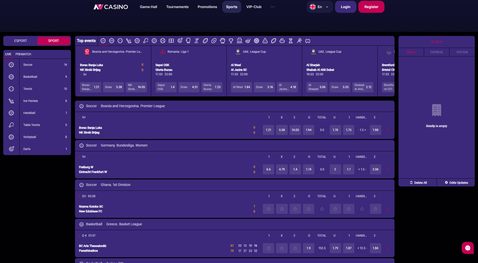Image resolution: width=478 pixels, height=263 pixels.
Task: Click the chess rook sport icon
Action: coord(290,41)
